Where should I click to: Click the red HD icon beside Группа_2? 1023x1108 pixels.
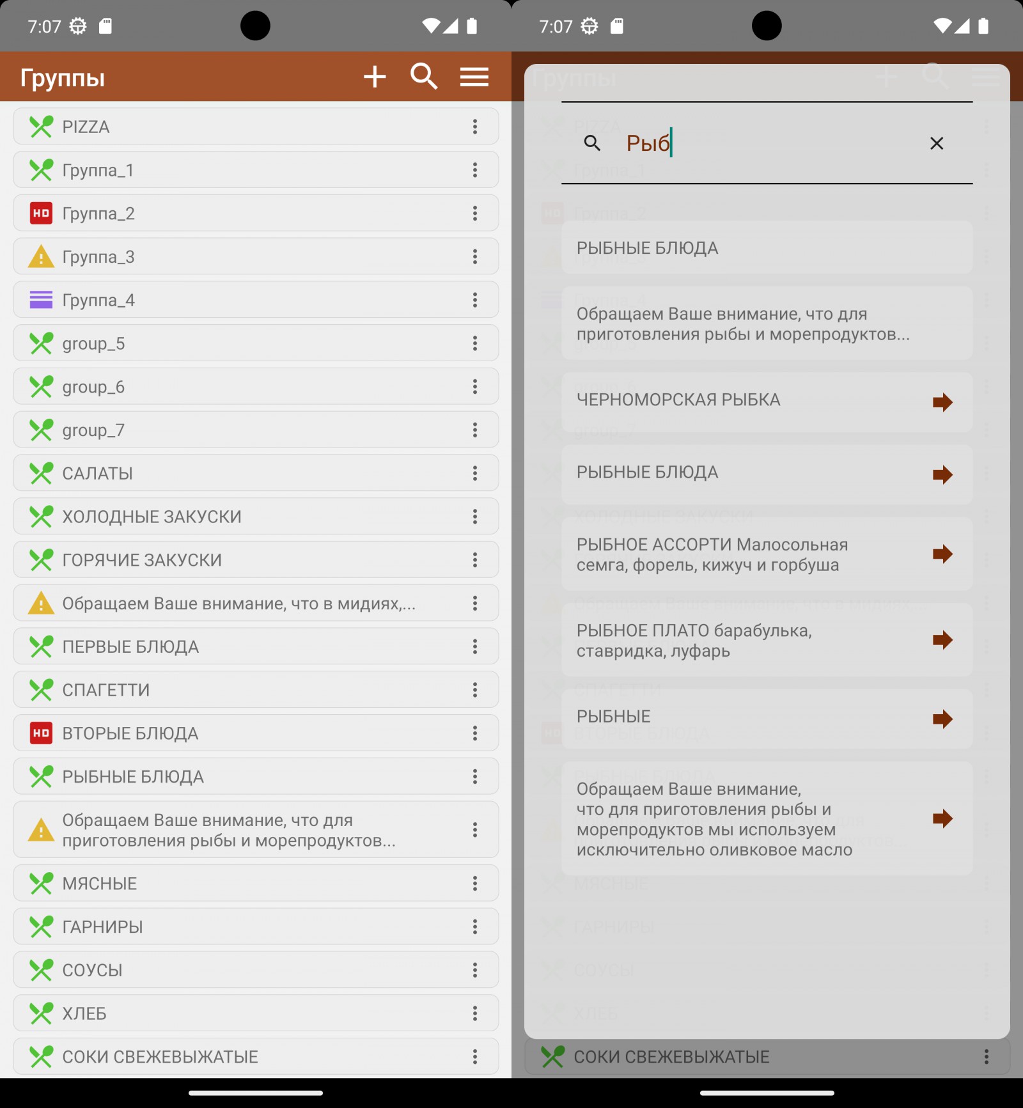(42, 214)
